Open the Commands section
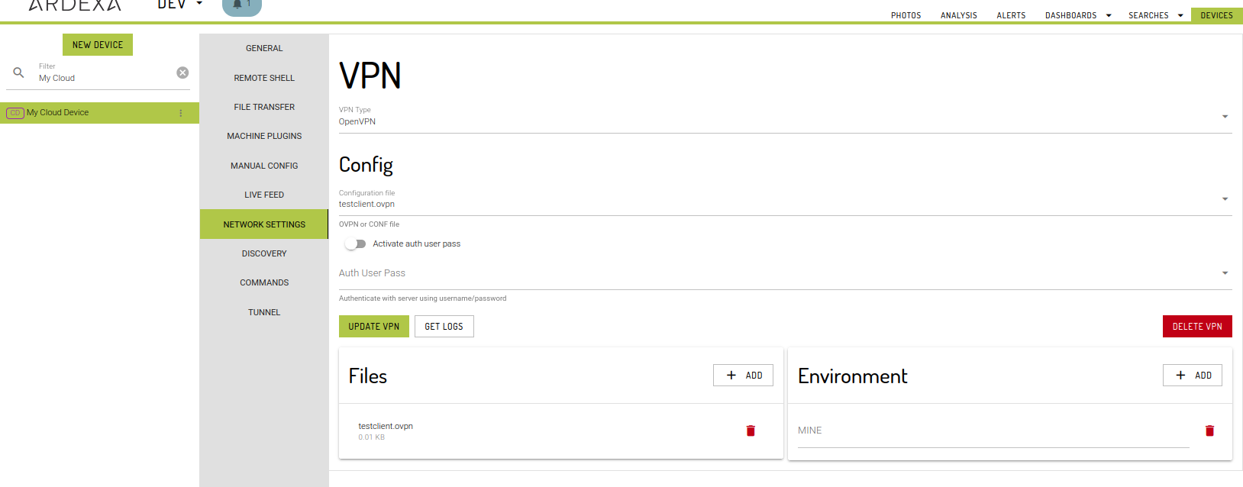1243x487 pixels. tap(264, 282)
